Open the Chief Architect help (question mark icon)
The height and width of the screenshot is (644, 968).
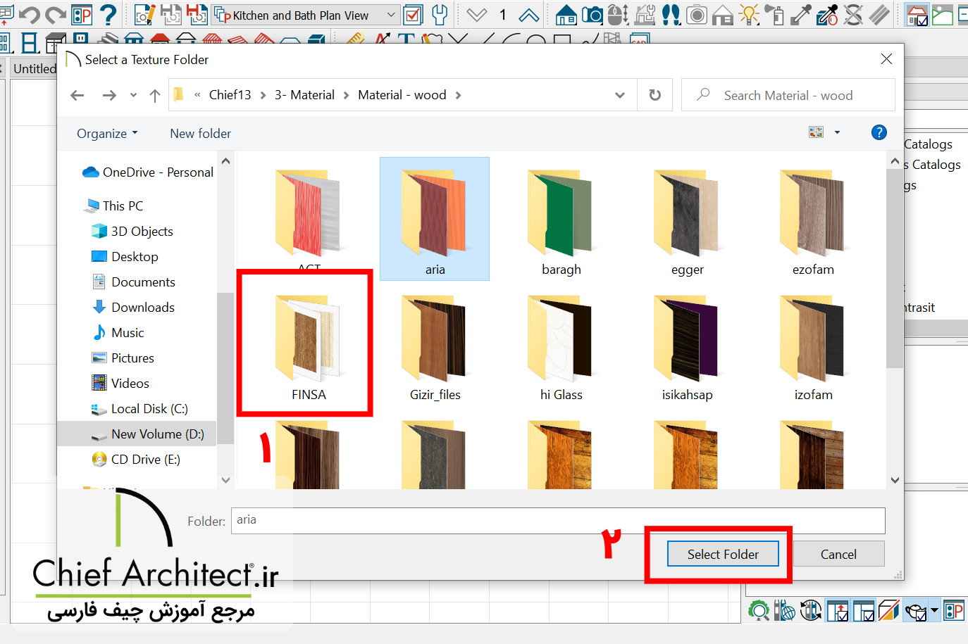point(108,15)
